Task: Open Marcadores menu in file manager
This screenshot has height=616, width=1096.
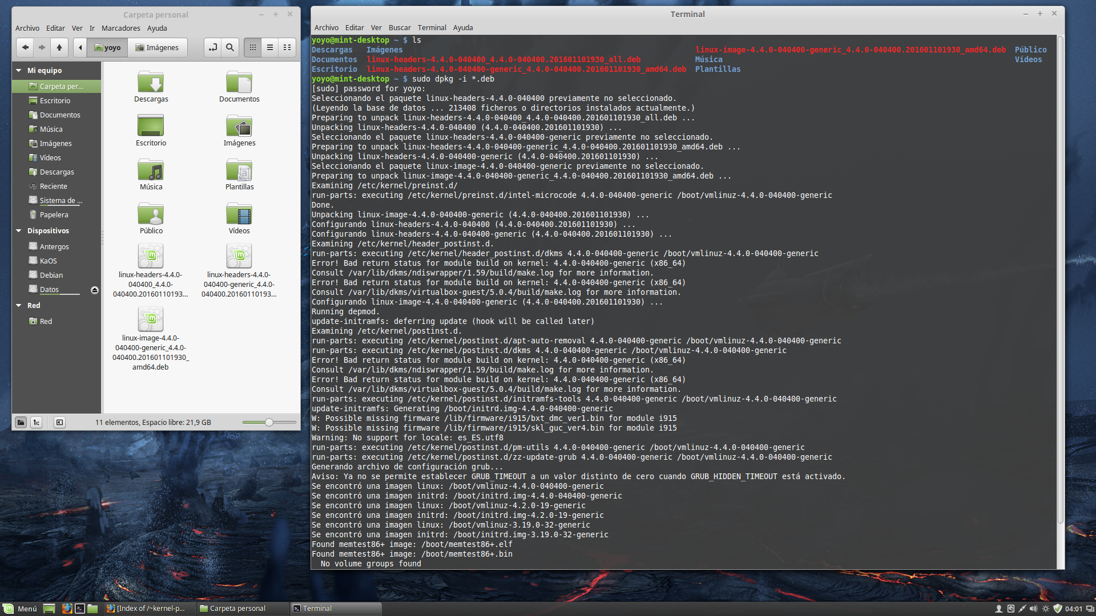Action: [120, 28]
